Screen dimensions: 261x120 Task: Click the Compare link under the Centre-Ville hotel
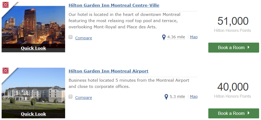(x=83, y=38)
